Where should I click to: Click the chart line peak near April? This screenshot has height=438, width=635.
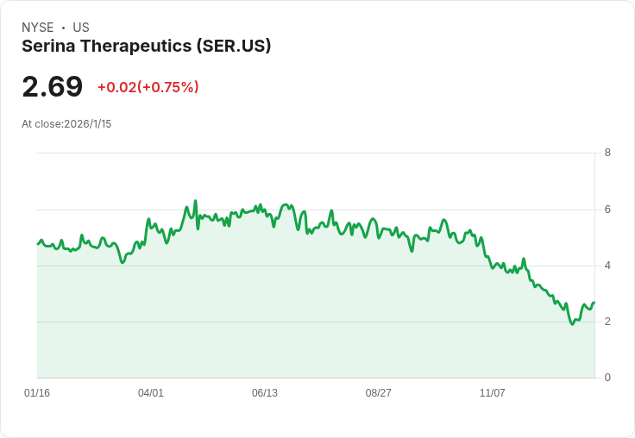coord(195,201)
